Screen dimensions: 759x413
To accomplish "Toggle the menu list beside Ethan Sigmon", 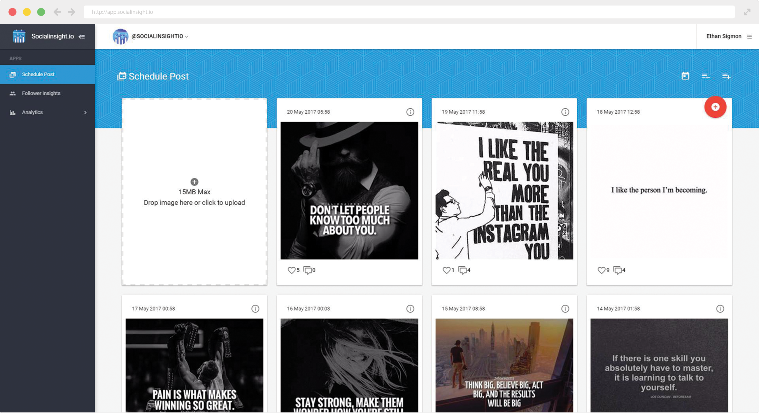I will (749, 36).
